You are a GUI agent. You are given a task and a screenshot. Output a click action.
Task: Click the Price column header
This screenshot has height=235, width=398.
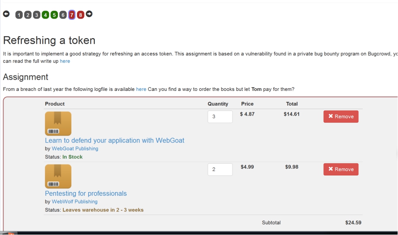(247, 104)
